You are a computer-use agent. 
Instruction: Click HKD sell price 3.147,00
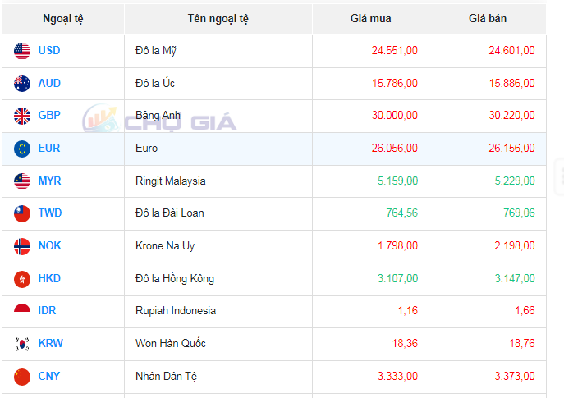coord(515,278)
